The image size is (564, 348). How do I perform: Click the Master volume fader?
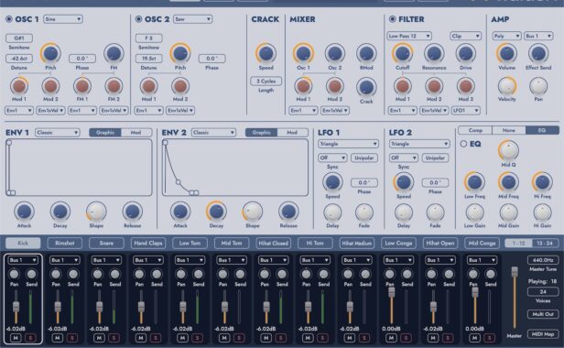(515, 272)
